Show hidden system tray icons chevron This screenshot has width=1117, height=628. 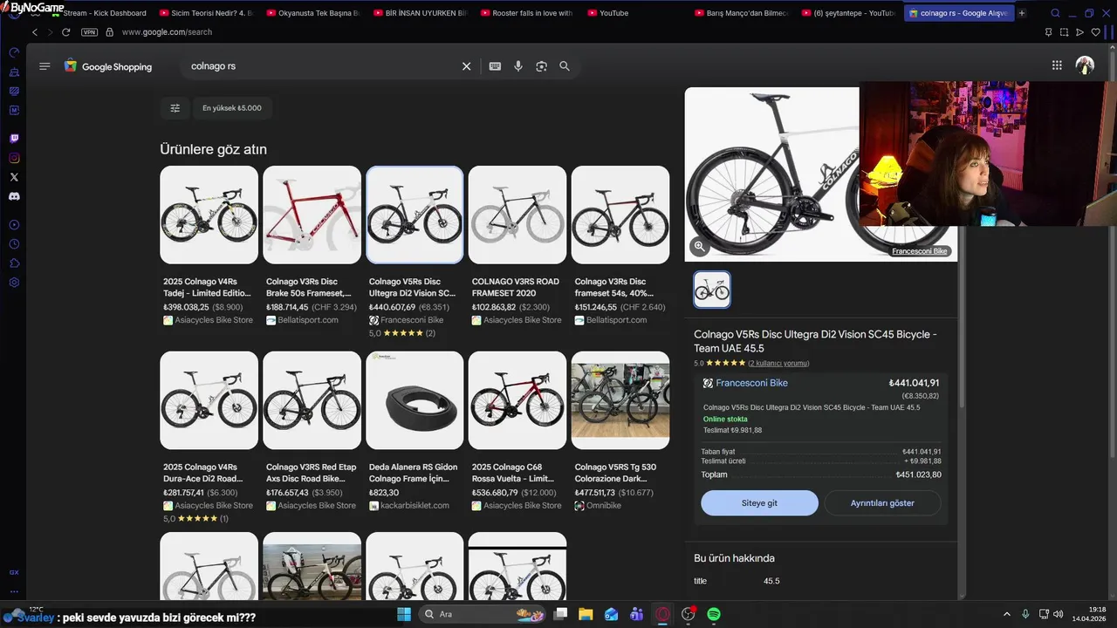pos(1006,614)
